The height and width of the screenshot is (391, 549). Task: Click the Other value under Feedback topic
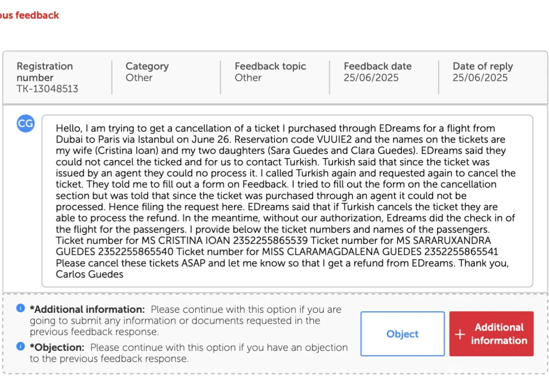(x=248, y=78)
